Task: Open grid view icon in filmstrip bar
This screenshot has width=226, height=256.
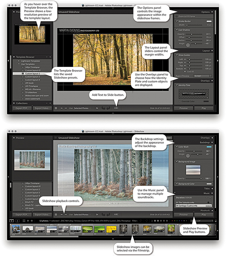Action: (24, 221)
